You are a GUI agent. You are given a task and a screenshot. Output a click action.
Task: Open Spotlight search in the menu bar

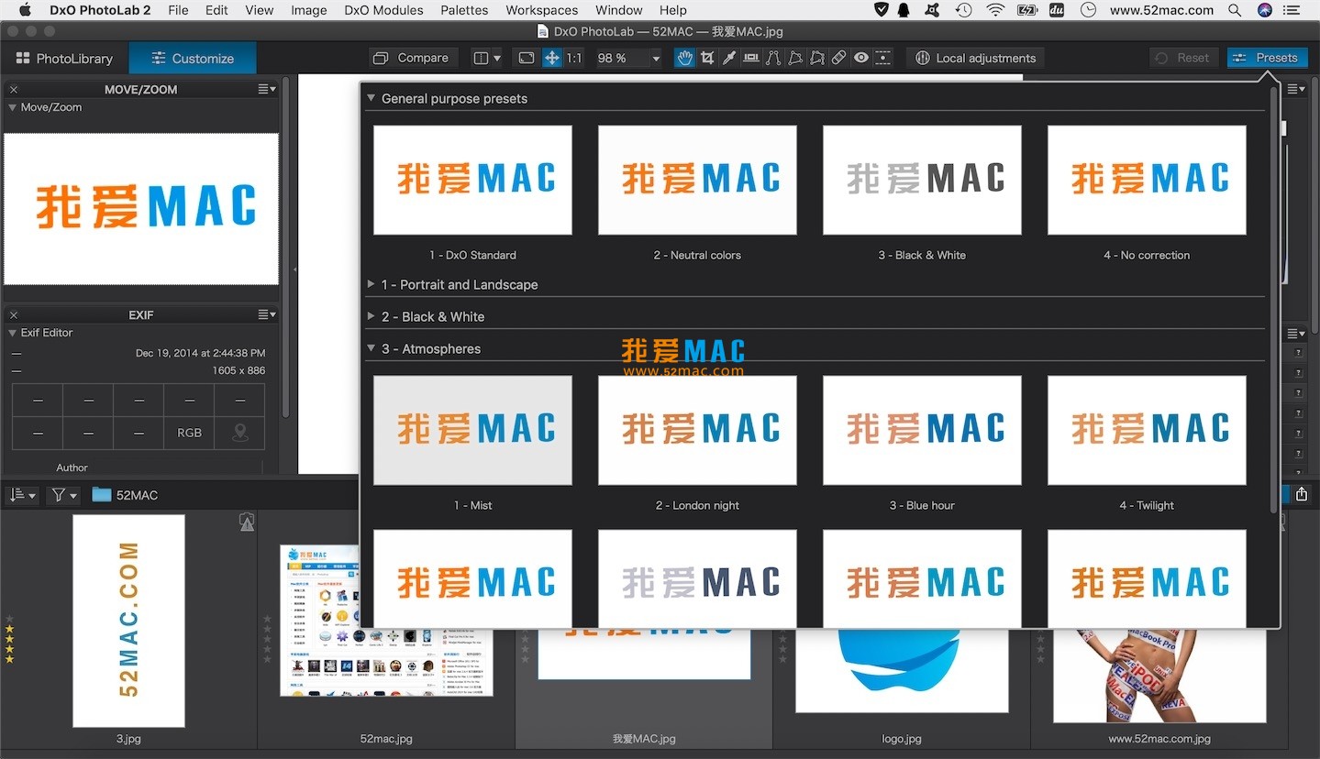(1236, 10)
